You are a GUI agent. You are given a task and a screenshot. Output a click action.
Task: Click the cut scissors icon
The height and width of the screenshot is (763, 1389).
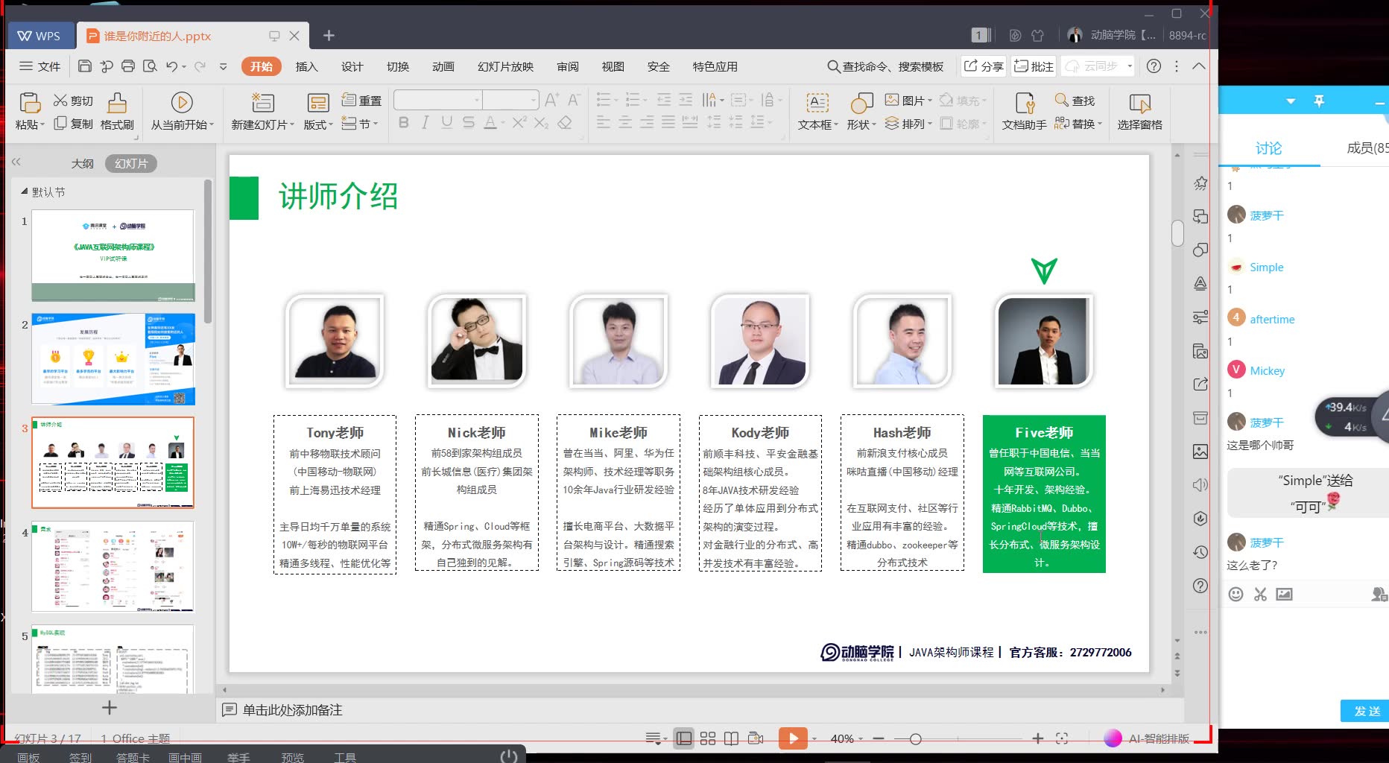coord(60,101)
